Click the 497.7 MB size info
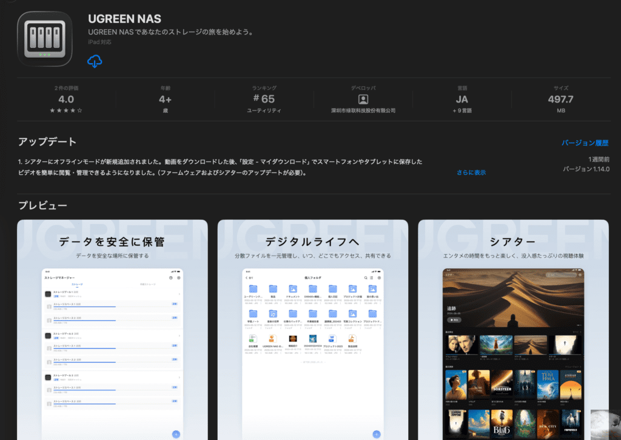Viewport: 621px width, 440px height. tap(561, 100)
